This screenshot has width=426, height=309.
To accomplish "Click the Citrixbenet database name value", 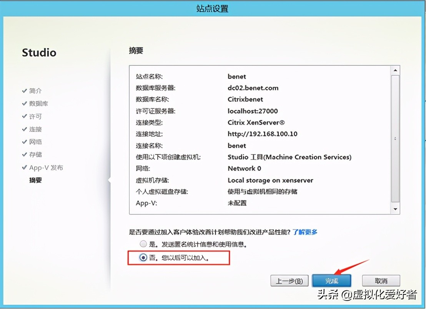I will (x=245, y=100).
